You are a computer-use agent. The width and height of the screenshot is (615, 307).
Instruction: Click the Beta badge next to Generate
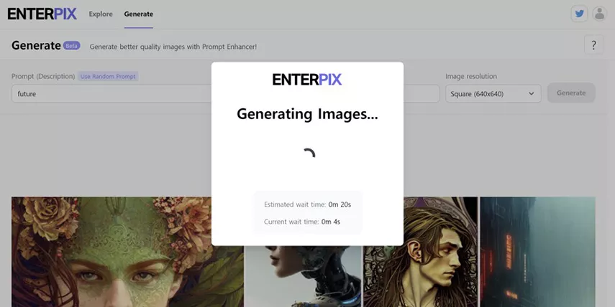71,46
